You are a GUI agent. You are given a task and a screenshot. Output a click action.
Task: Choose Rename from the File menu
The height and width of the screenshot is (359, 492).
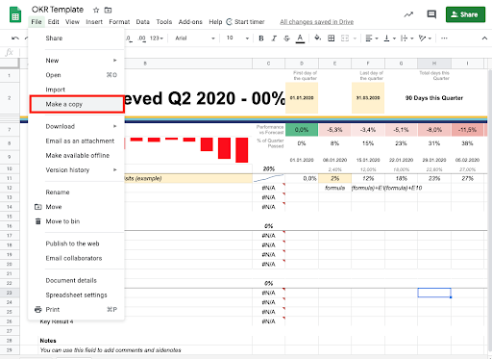click(x=76, y=192)
